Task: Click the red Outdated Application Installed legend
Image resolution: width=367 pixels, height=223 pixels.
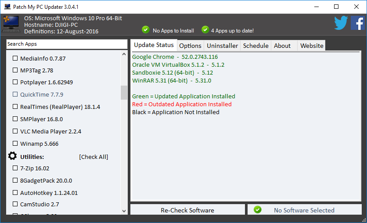Action: click(182, 104)
